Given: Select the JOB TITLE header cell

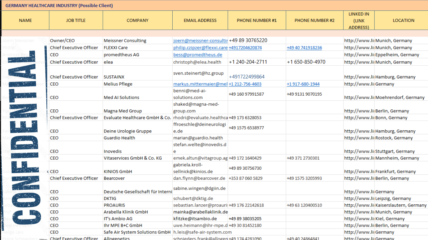Looking at the screenshot, I should tap(76, 20).
